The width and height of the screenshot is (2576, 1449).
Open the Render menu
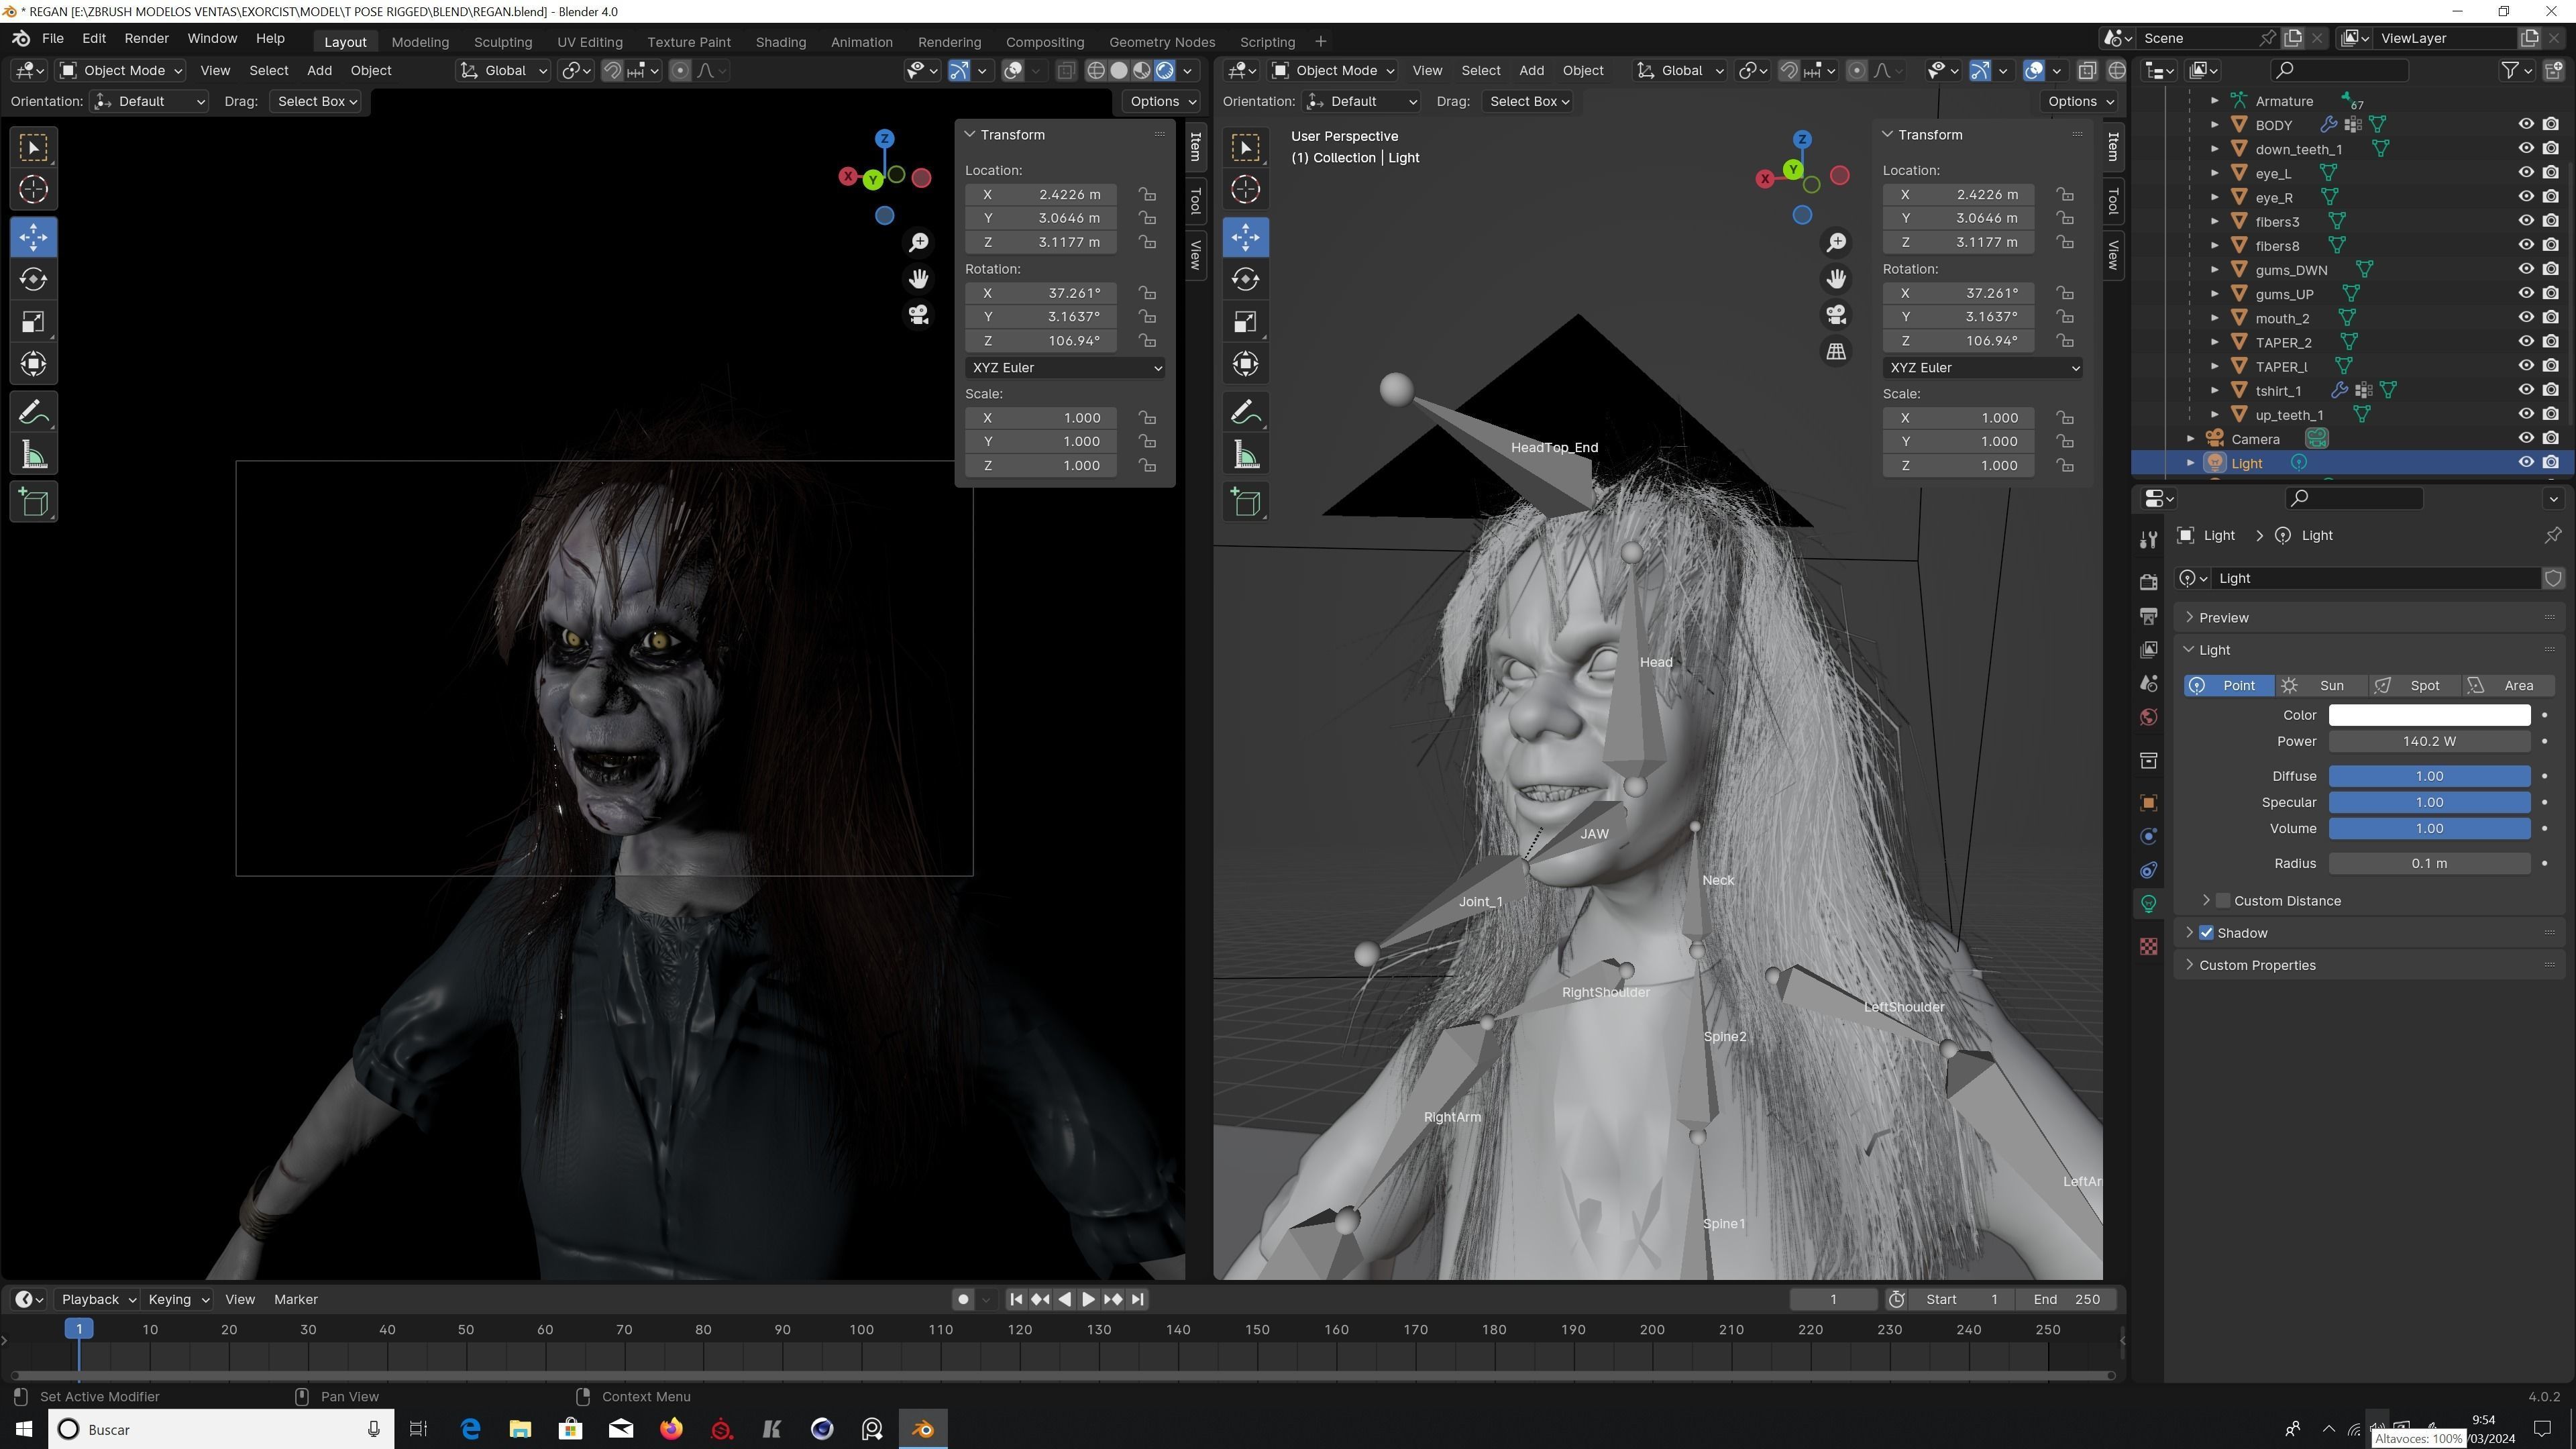[x=146, y=38]
